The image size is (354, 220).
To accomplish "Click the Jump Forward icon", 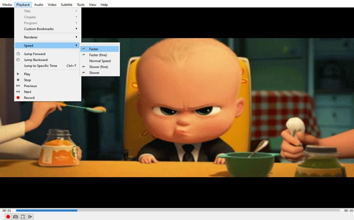I will point(18,54).
